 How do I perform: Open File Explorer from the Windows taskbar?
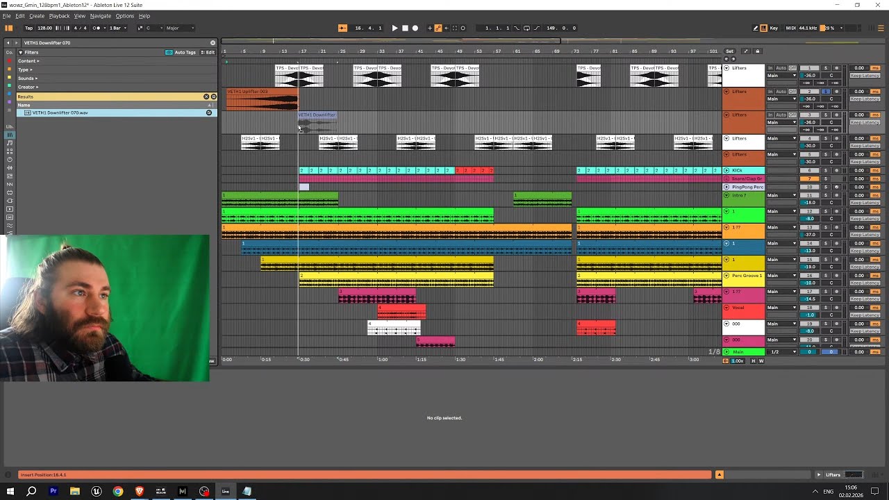[75, 491]
